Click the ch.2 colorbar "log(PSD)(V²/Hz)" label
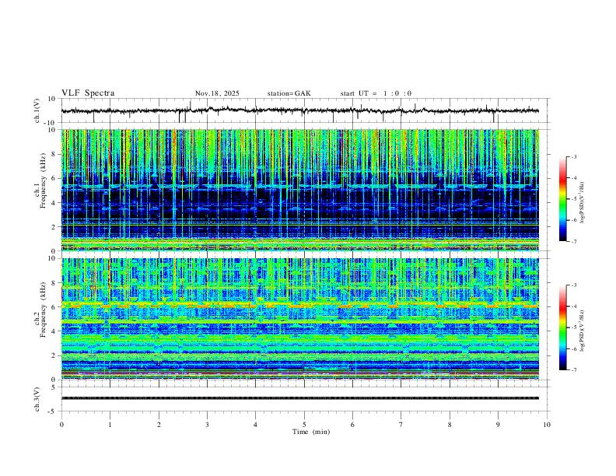Viewport: 616px width, 476px height. [x=583, y=331]
